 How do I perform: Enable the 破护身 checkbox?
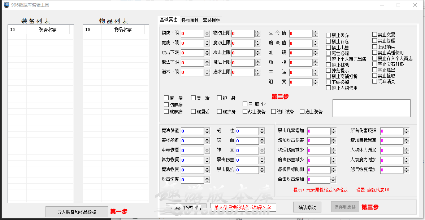(x=219, y=111)
